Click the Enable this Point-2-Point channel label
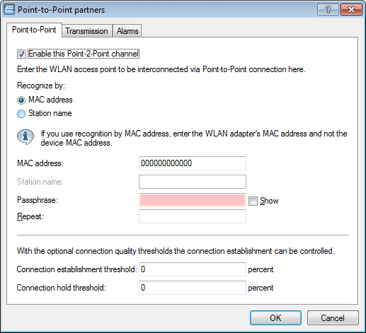The image size is (366, 333). tap(84, 54)
